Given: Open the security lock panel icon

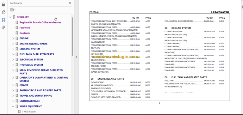Looking at the screenshot, I should (3, 5).
